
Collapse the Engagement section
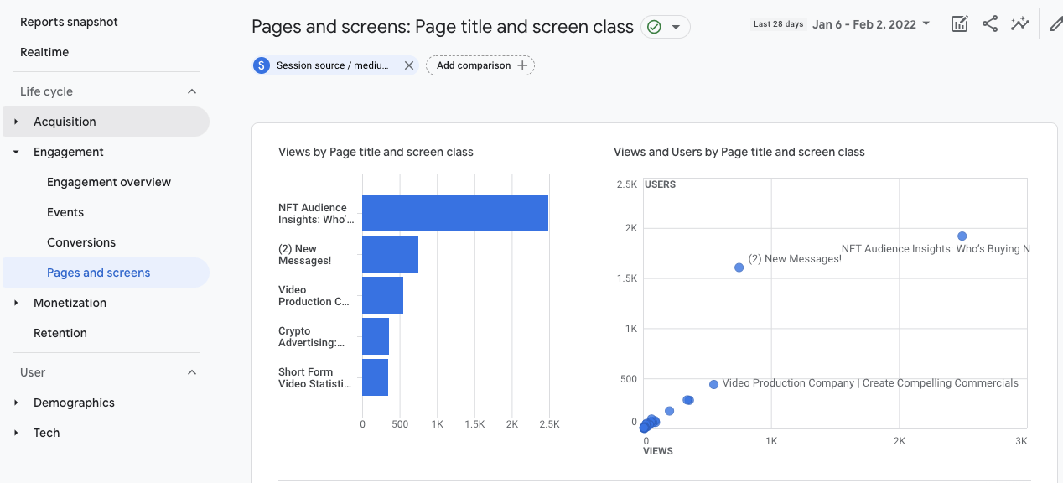coord(14,152)
